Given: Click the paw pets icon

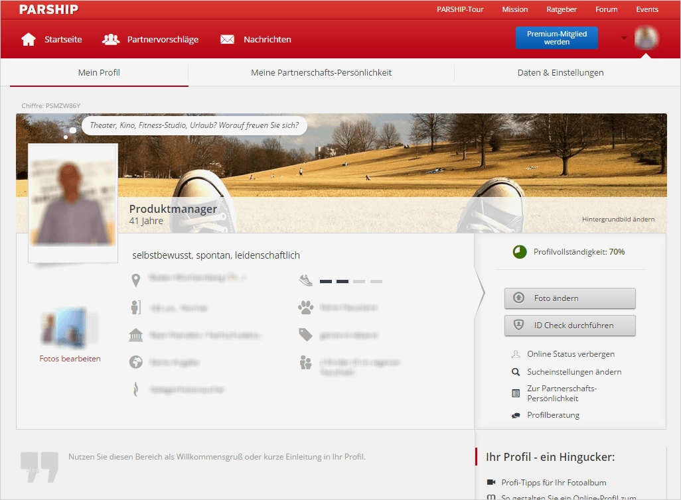Looking at the screenshot, I should pyautogui.click(x=306, y=307).
